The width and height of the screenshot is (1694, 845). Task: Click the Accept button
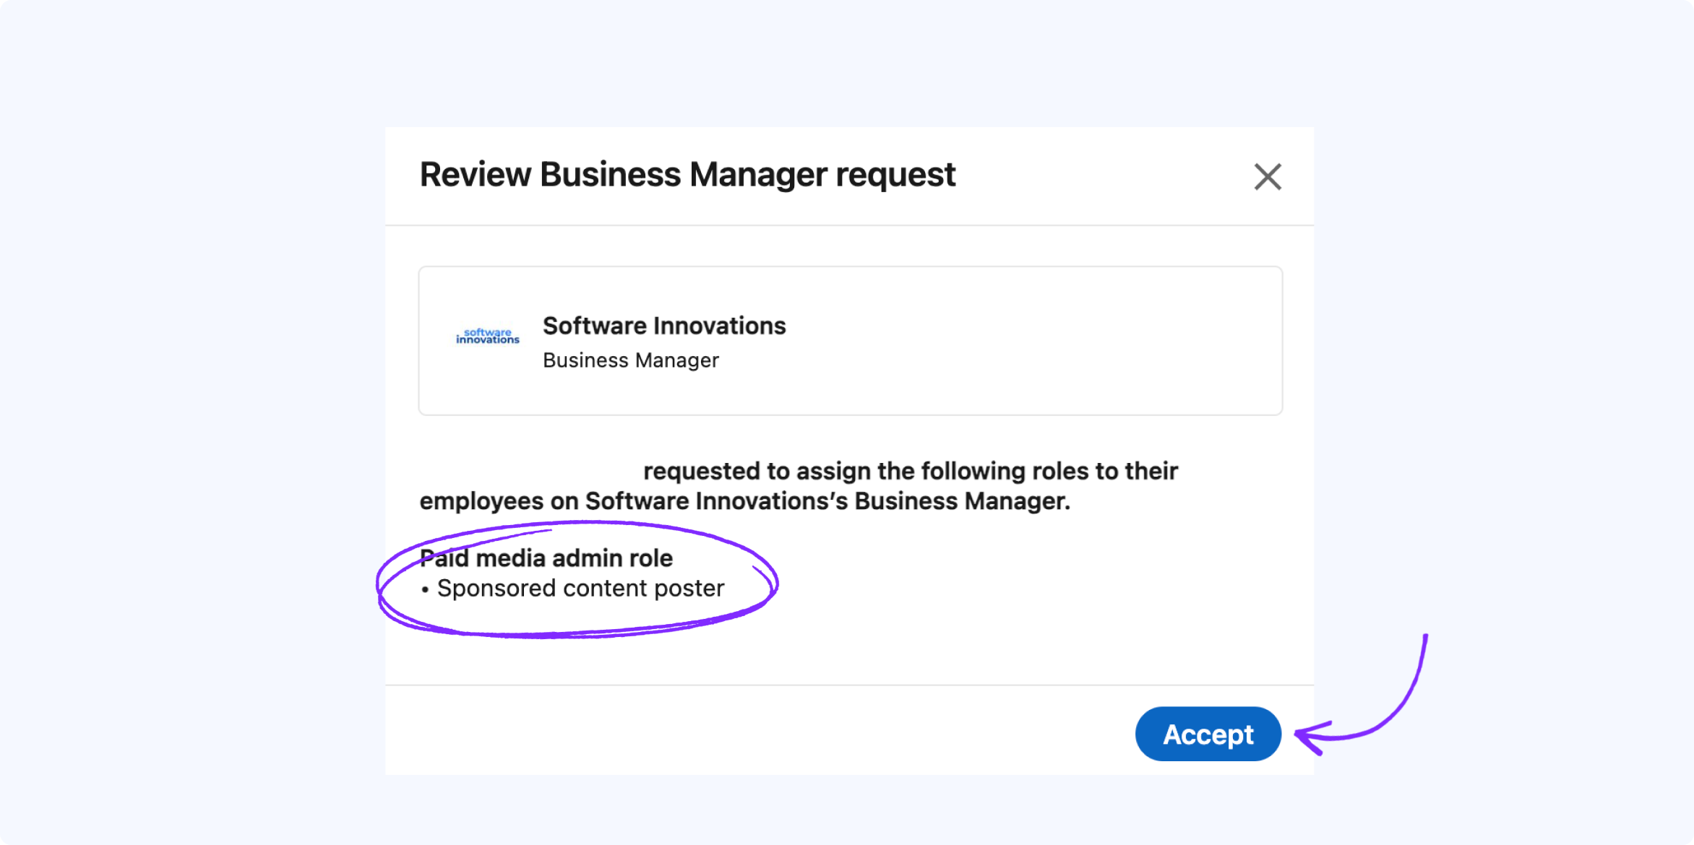click(x=1208, y=734)
